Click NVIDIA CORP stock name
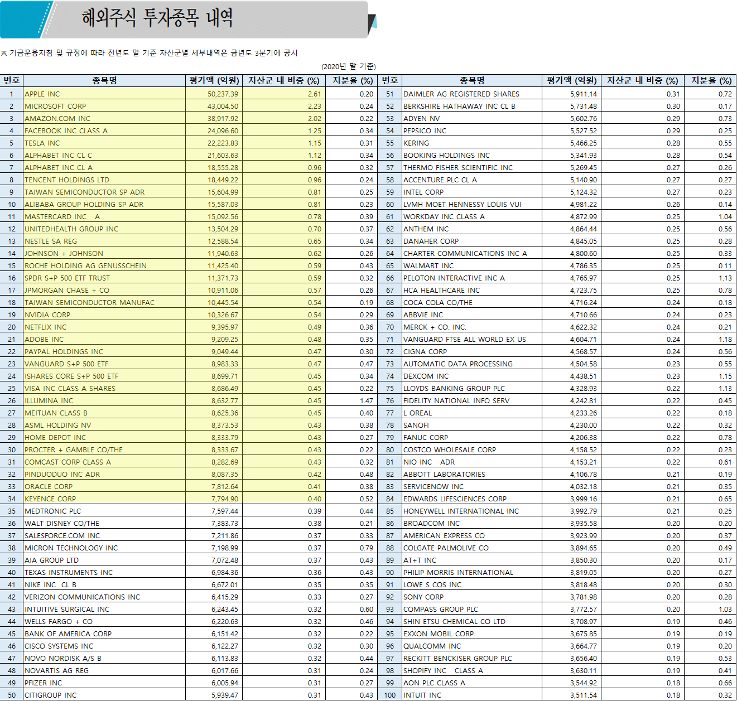This screenshot has height=701, width=737. (104, 315)
